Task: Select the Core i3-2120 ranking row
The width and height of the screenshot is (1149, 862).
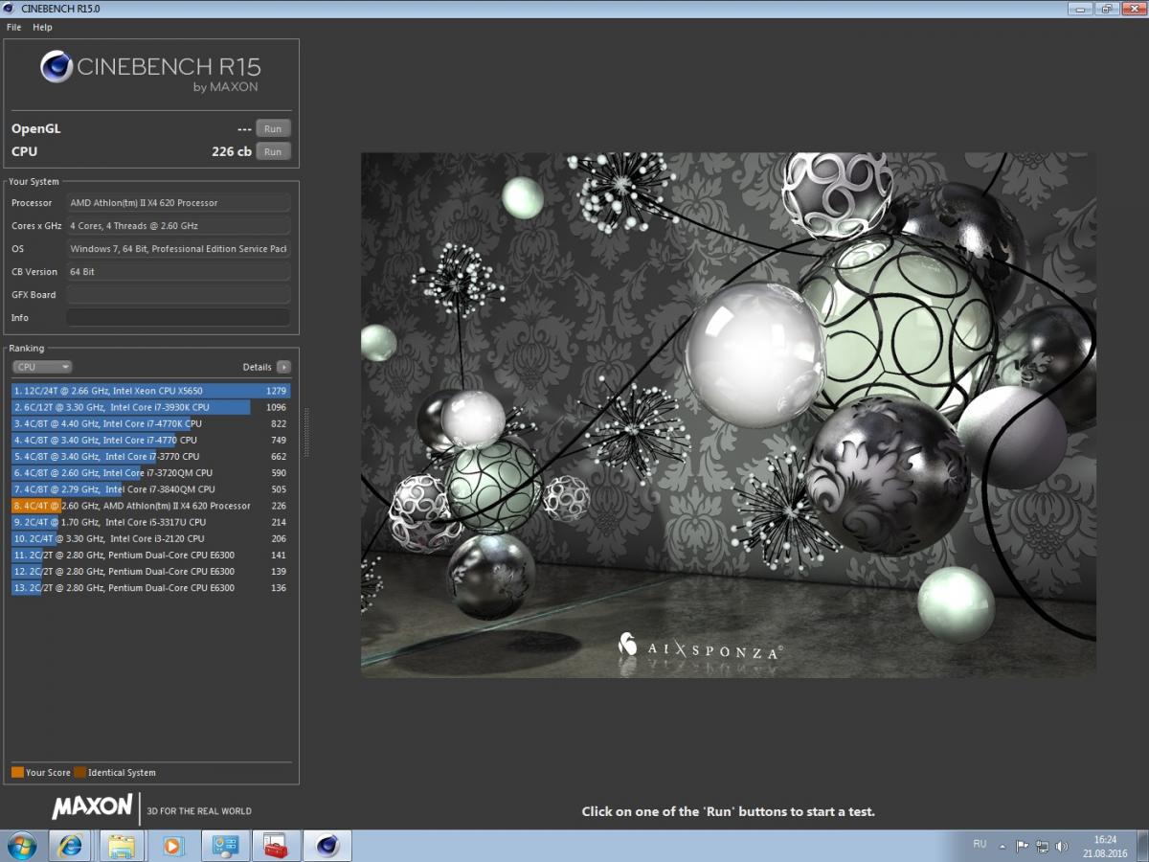Action: pyautogui.click(x=151, y=538)
